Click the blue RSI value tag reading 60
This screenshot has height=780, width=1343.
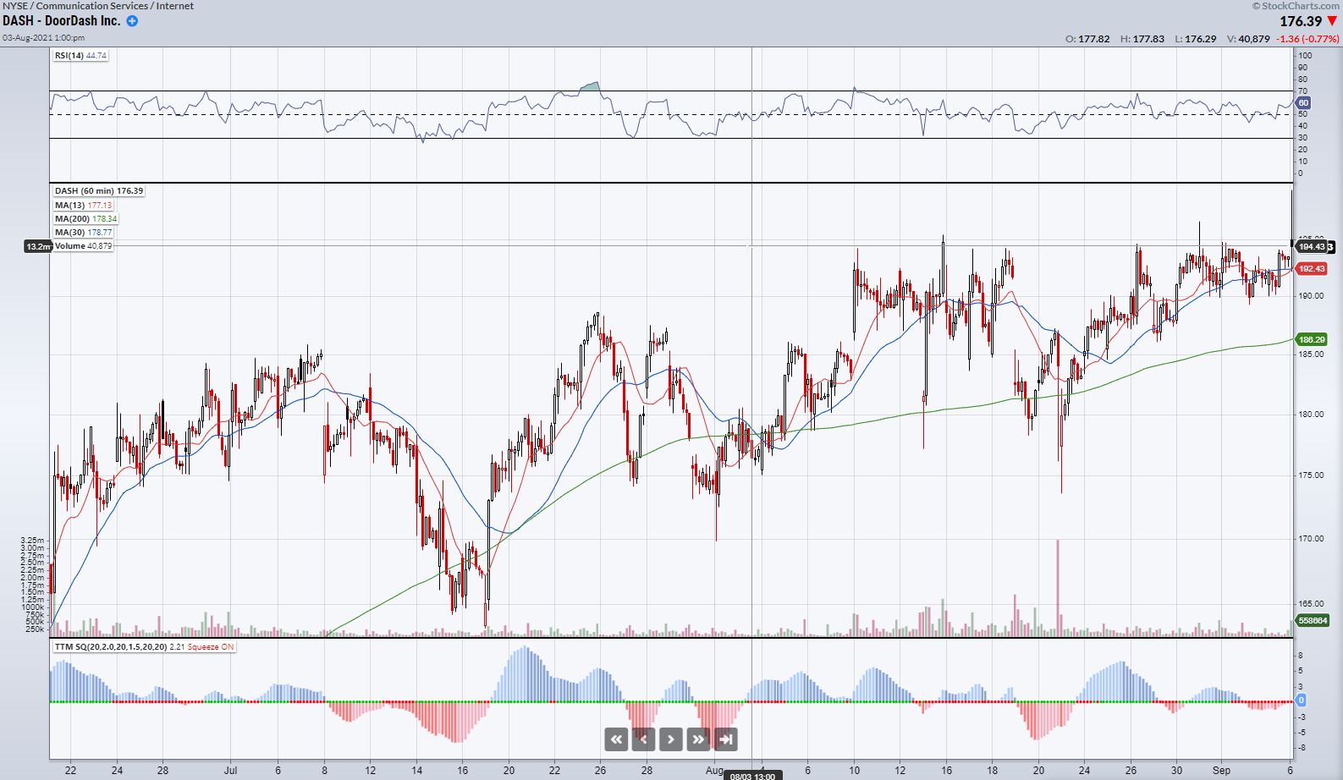(1303, 103)
